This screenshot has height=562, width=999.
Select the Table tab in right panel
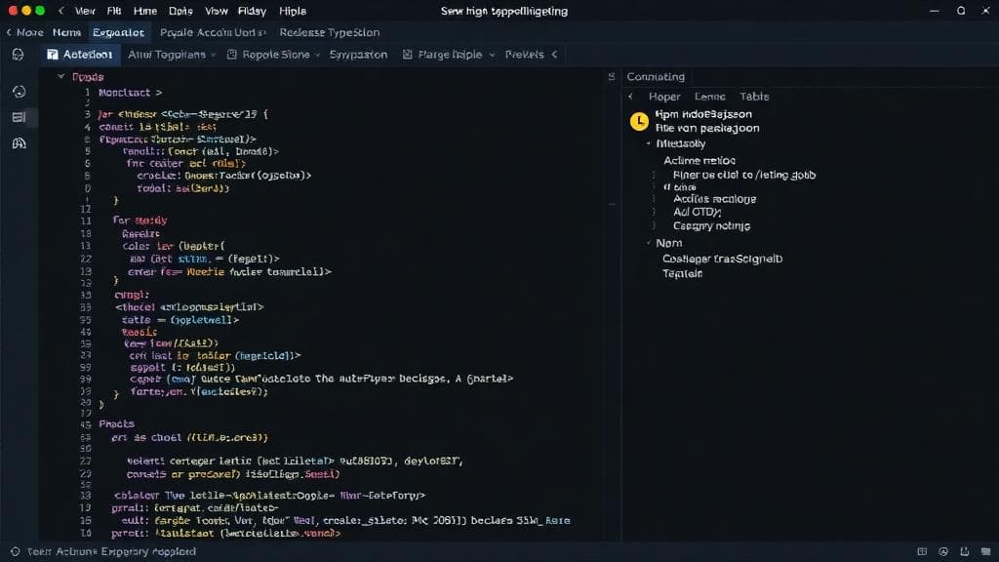click(753, 97)
